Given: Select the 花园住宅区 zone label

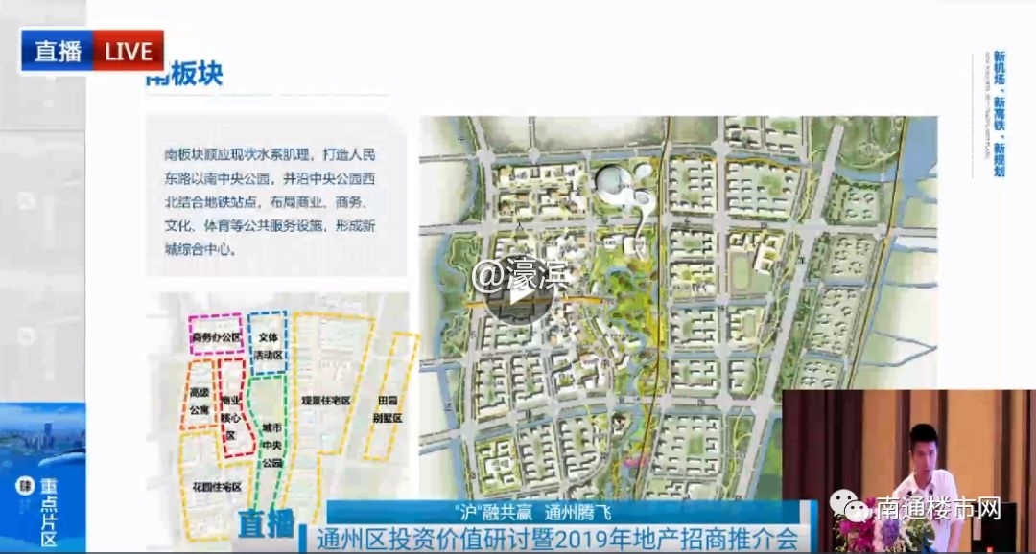Looking at the screenshot, I should pos(215,486).
